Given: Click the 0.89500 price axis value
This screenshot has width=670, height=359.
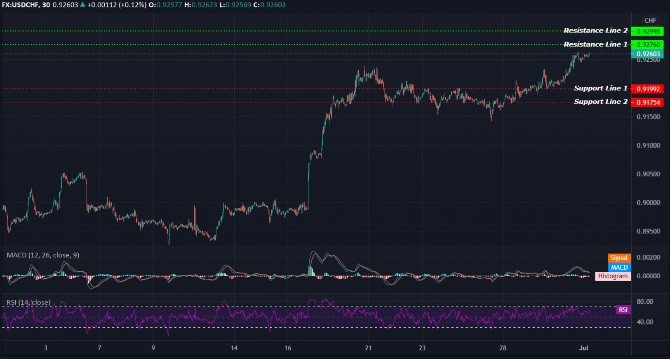Looking at the screenshot, I should point(648,231).
